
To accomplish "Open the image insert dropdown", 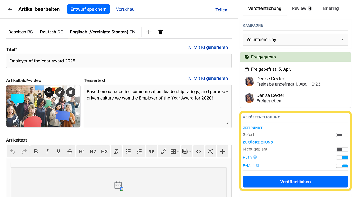I will (187, 151).
